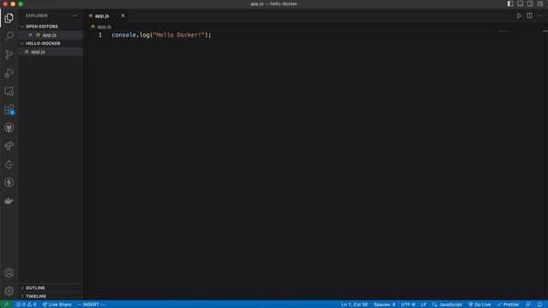Open the Live Share view icon
Image resolution: width=548 pixels, height=308 pixels.
click(9, 146)
